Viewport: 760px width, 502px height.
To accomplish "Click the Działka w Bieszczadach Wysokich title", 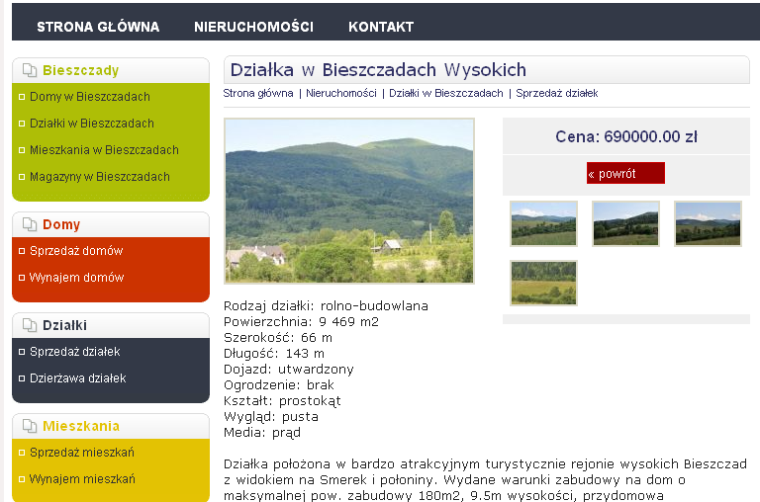I will coord(378,70).
